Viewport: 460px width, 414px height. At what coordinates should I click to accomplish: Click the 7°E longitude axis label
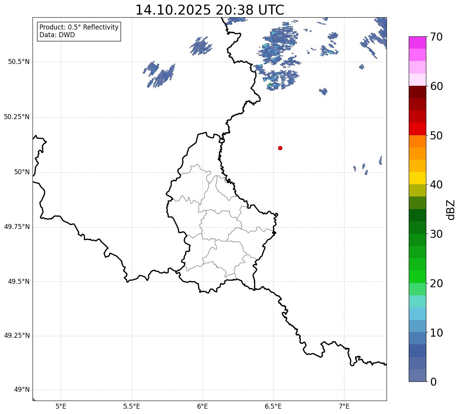click(344, 406)
